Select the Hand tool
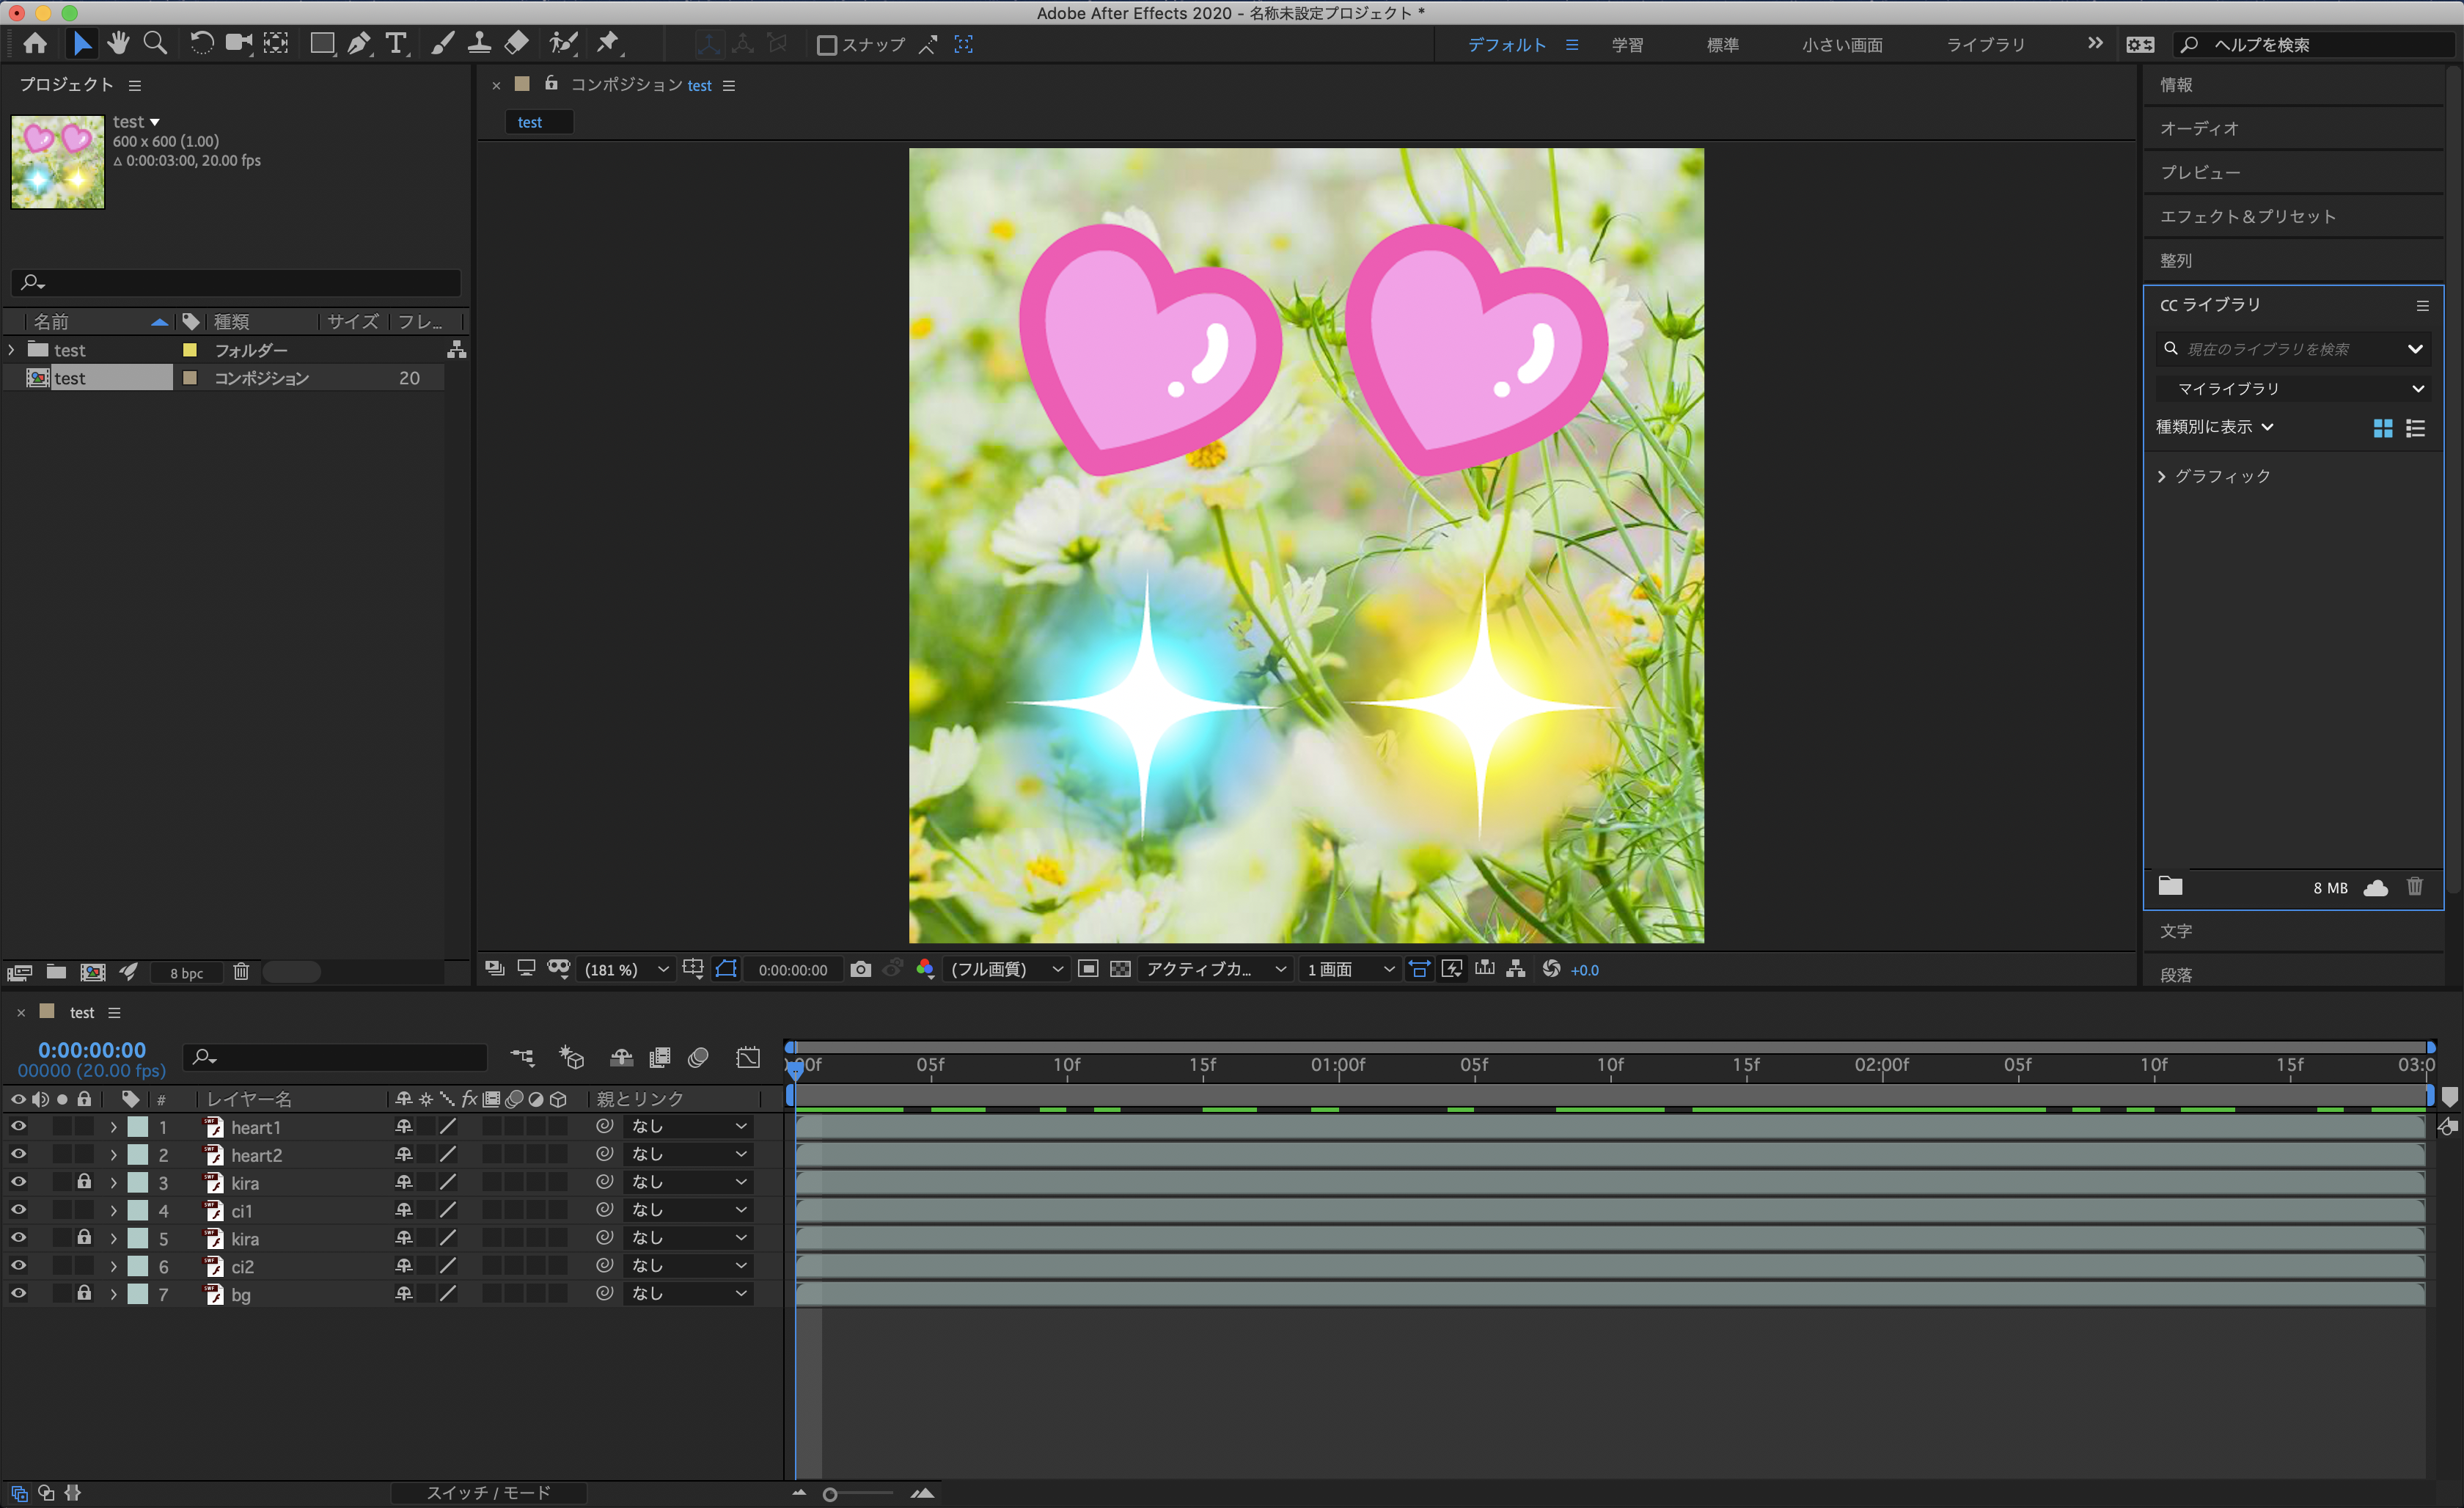Image resolution: width=2464 pixels, height=1508 pixels. tap(118, 43)
